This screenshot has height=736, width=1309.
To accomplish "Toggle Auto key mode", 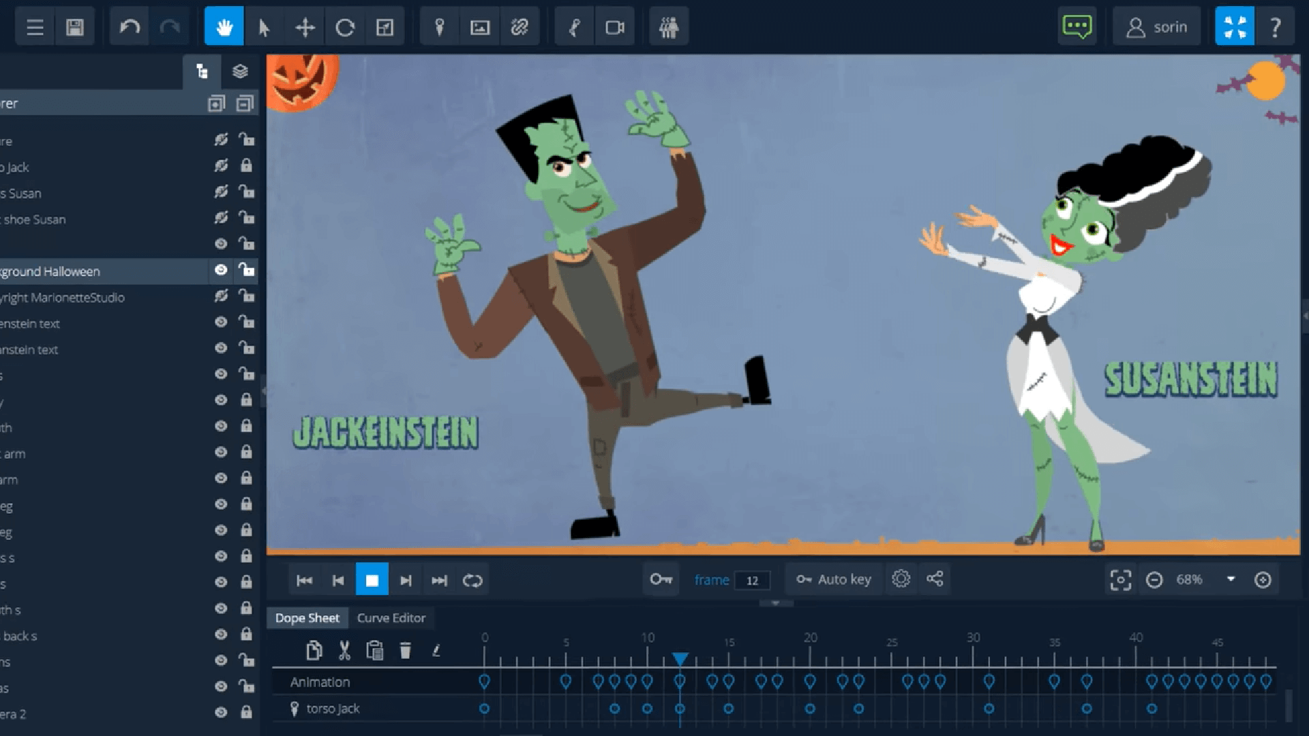I will click(834, 579).
